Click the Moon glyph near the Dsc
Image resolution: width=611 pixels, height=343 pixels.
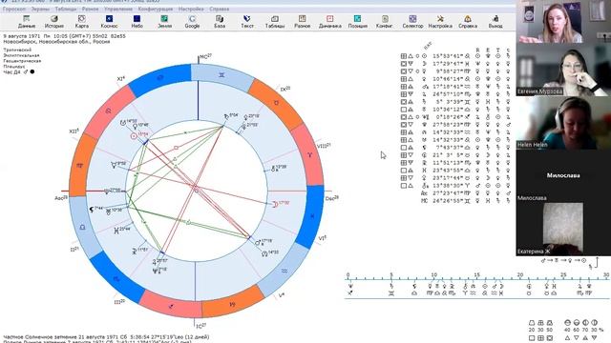(275, 204)
